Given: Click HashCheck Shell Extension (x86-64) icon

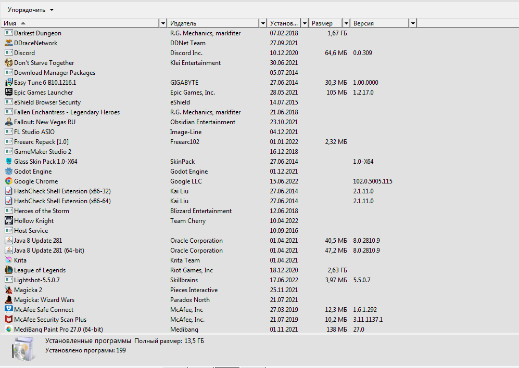Looking at the screenshot, I should (x=9, y=201).
